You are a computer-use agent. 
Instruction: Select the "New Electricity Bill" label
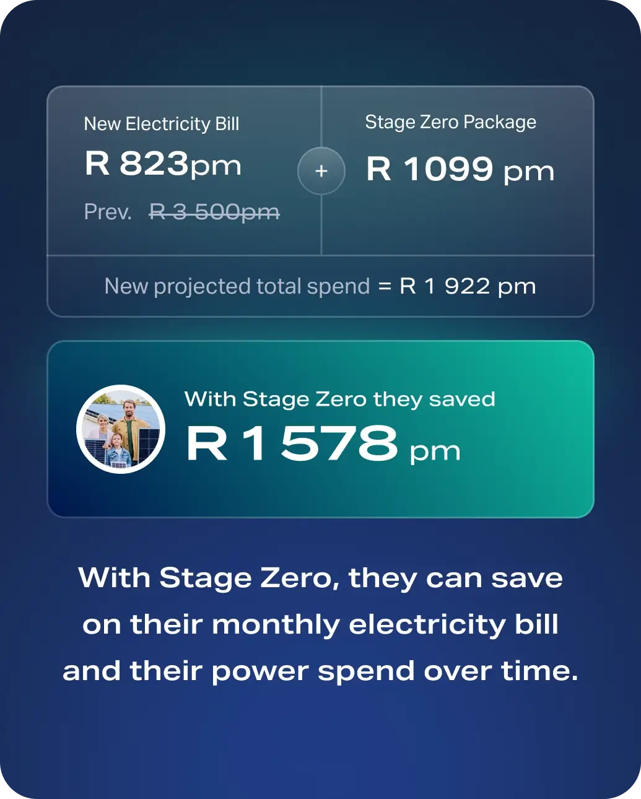[161, 124]
